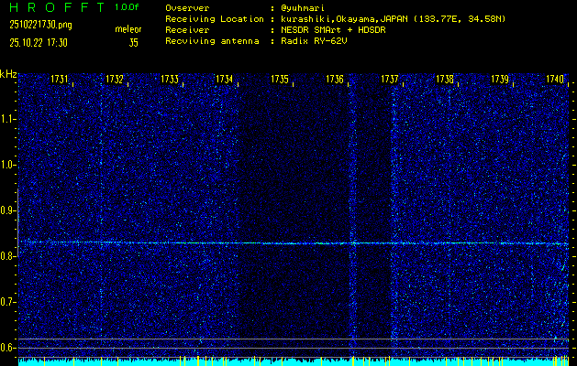Click the HROFFT title text

point(57,7)
